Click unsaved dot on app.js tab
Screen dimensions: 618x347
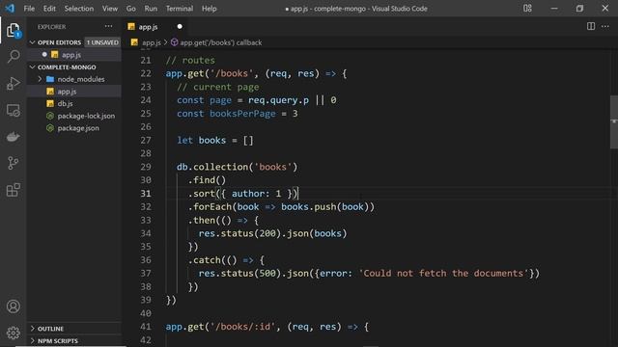pos(180,26)
